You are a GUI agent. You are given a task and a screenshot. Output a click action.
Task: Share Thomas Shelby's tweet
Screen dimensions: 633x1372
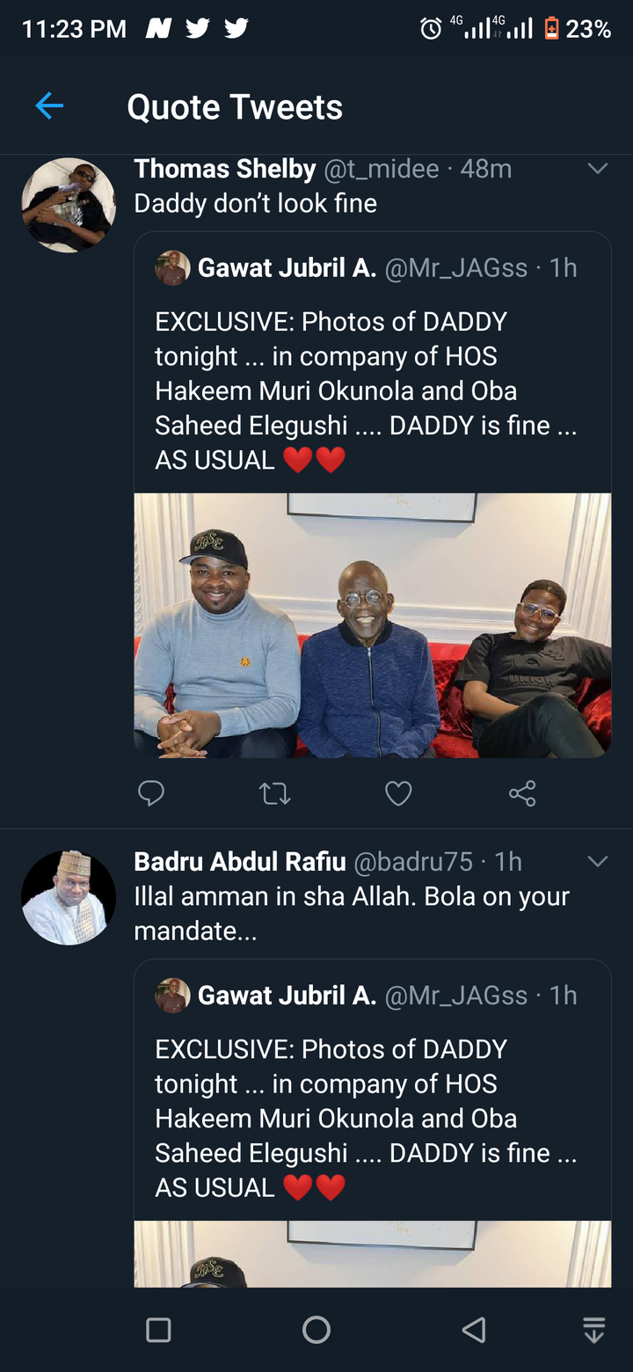[522, 794]
